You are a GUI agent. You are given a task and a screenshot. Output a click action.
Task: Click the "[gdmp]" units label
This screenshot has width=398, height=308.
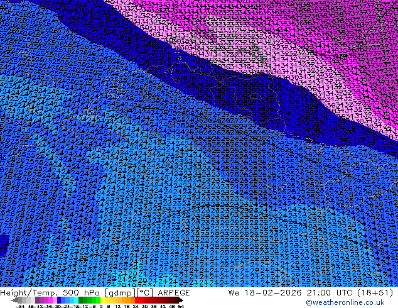[x=120, y=293]
